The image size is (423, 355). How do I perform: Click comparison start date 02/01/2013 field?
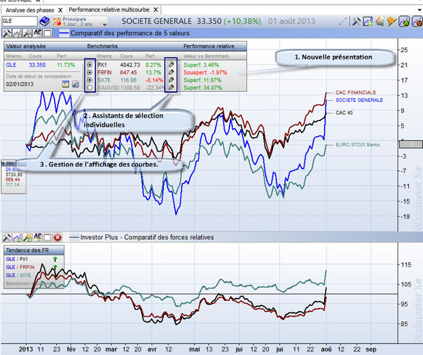pos(20,84)
